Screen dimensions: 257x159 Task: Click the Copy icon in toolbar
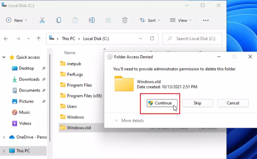click(x=59, y=20)
